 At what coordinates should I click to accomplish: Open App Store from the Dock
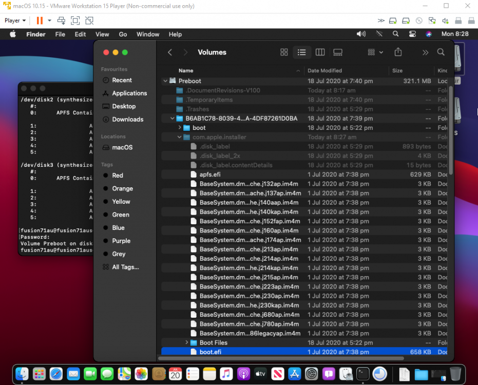coord(294,374)
